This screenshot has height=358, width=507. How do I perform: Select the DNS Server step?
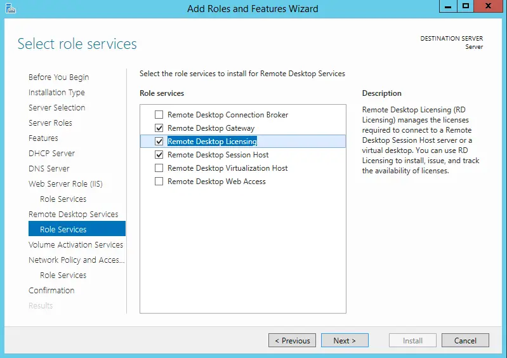[49, 169]
